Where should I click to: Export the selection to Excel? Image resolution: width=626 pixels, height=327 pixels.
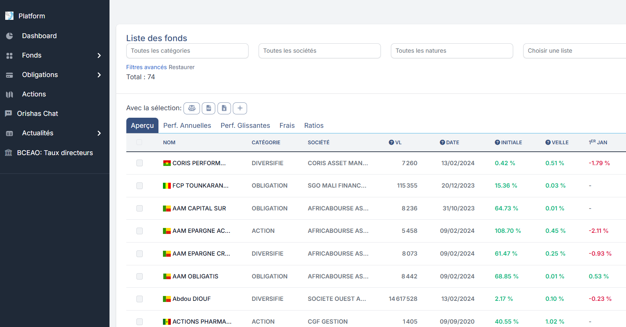(224, 108)
